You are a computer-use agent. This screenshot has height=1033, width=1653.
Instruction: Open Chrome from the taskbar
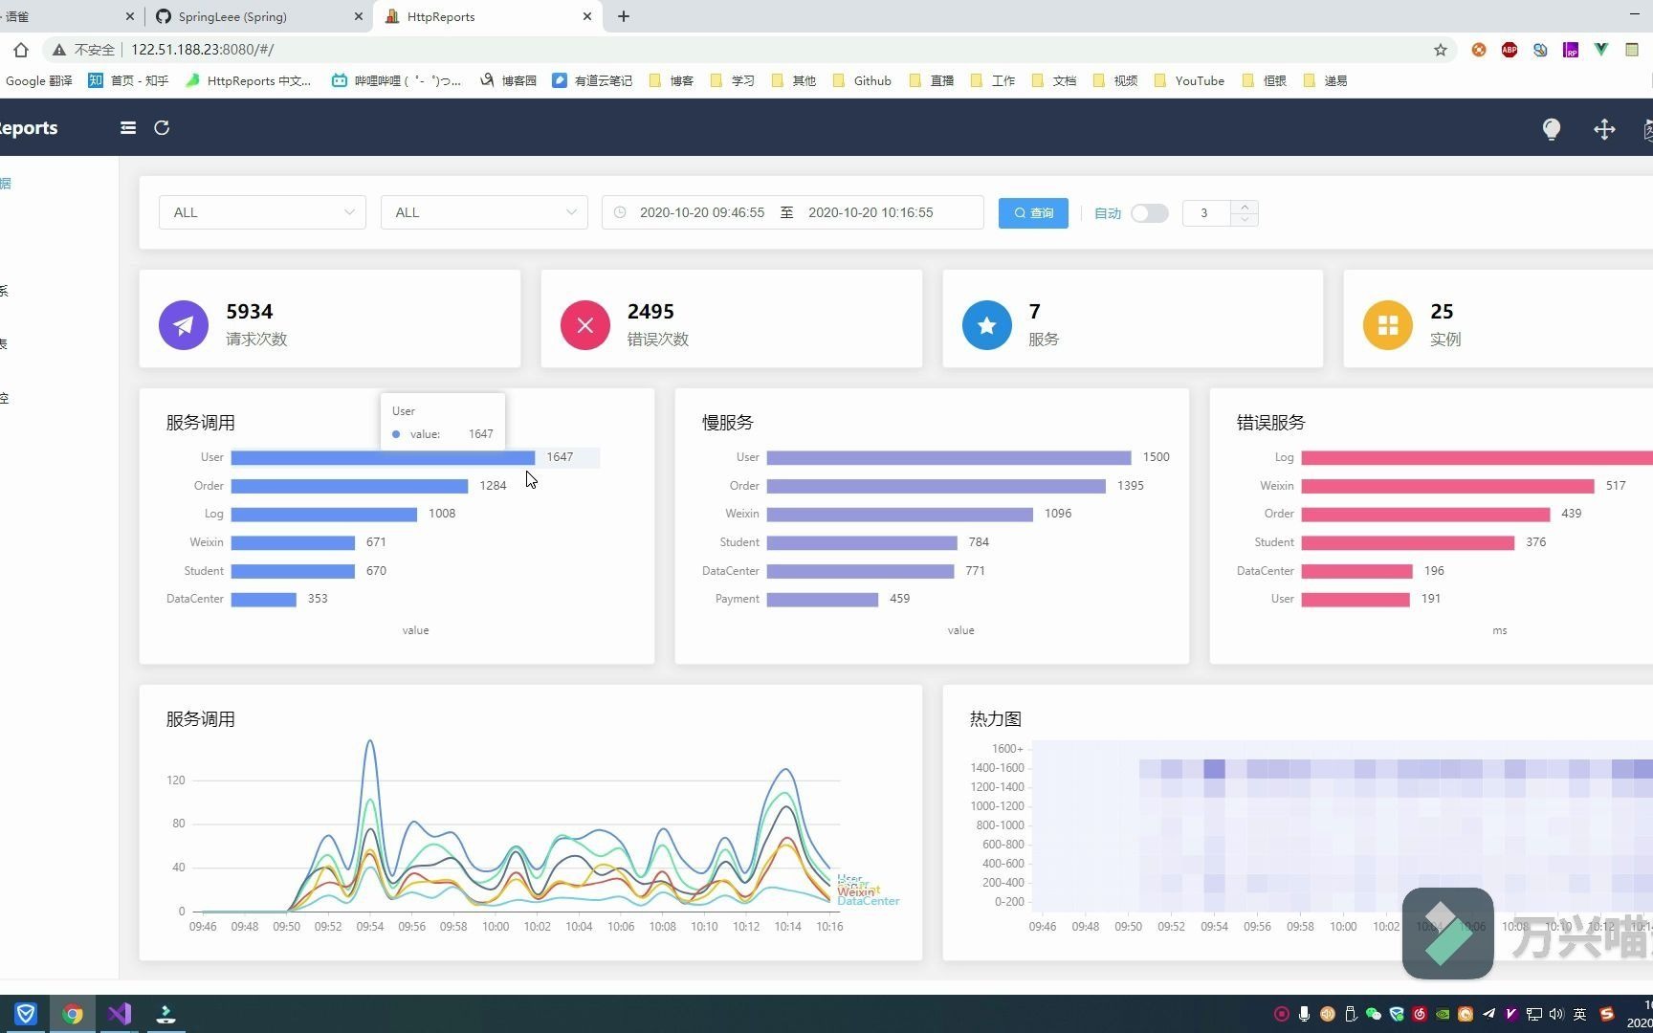pos(73,1014)
